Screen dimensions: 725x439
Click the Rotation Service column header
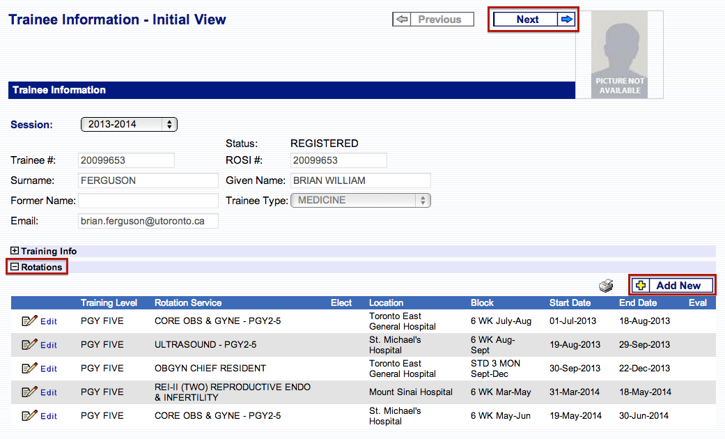188,303
